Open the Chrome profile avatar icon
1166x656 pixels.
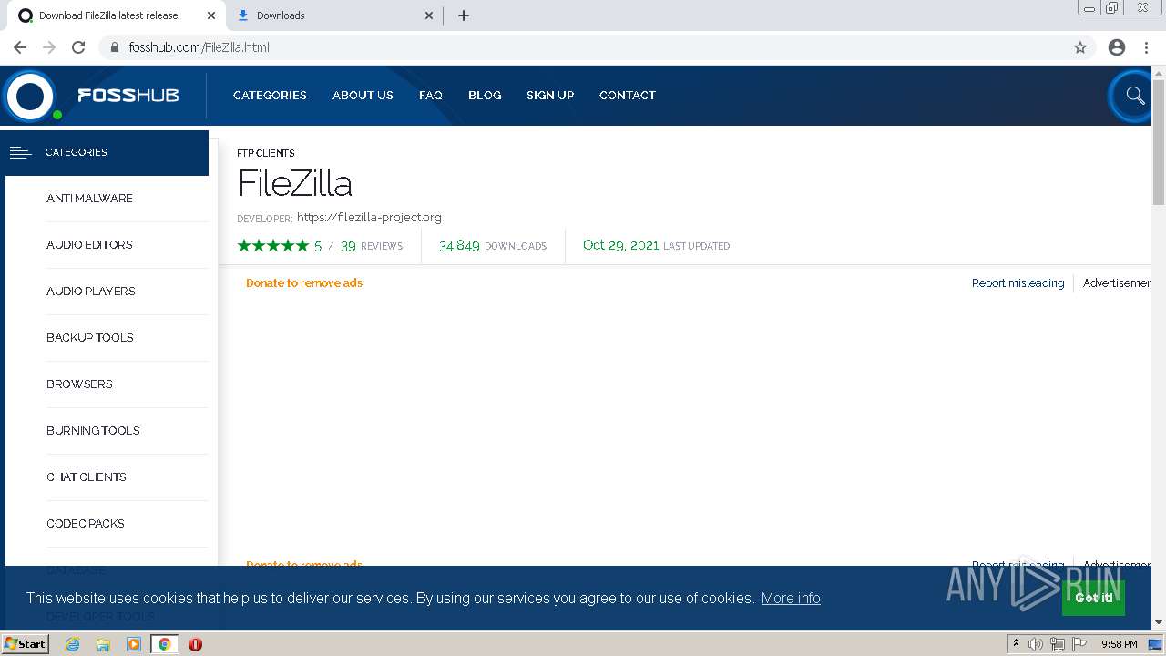[1117, 47]
